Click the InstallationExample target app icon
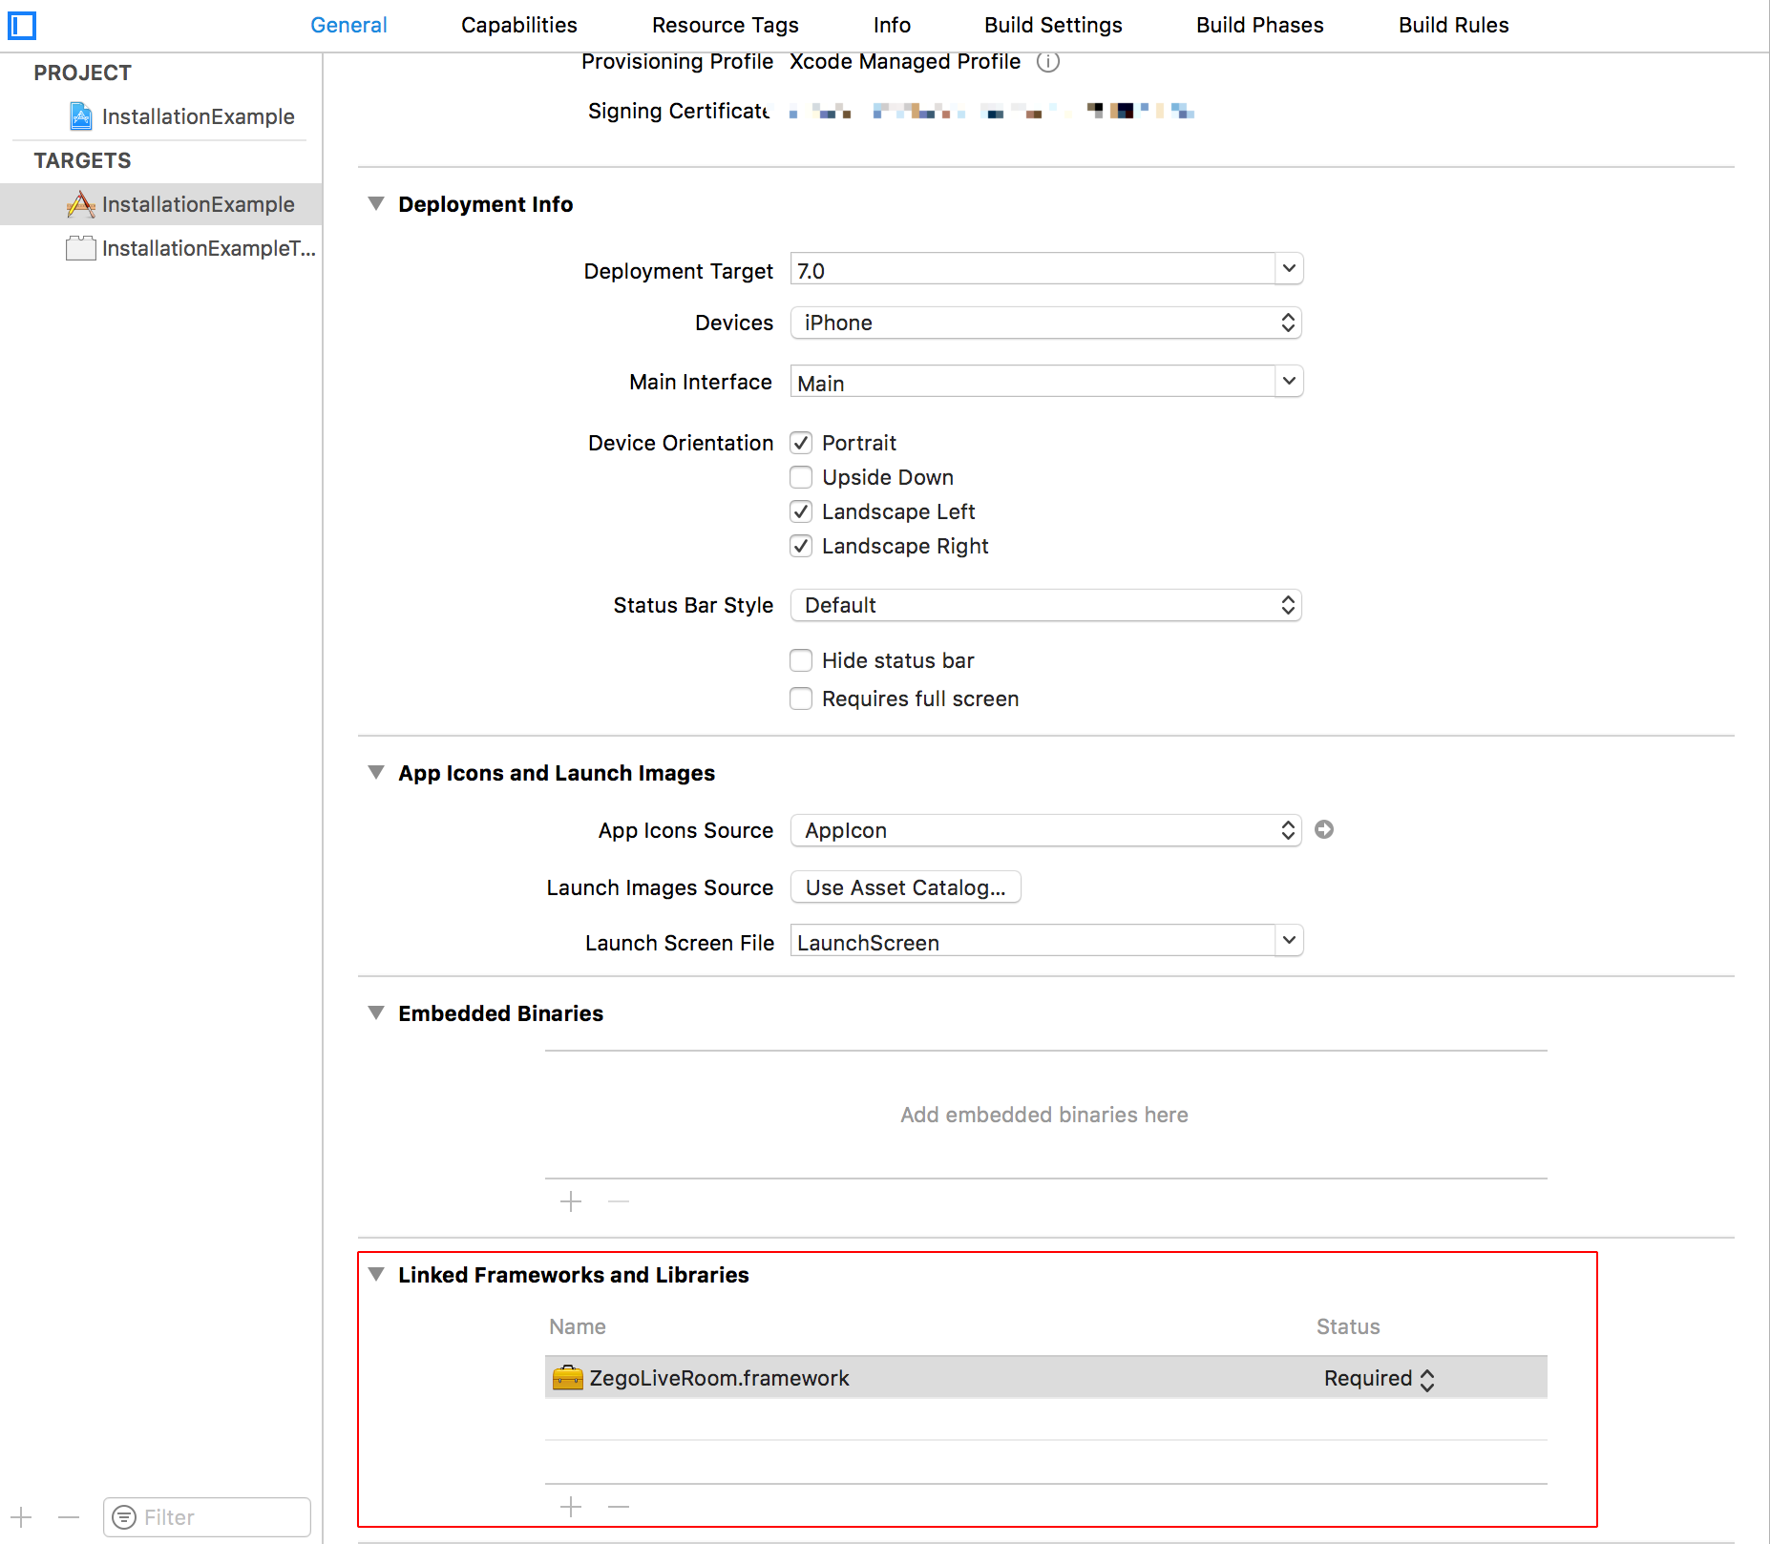 pos(80,204)
